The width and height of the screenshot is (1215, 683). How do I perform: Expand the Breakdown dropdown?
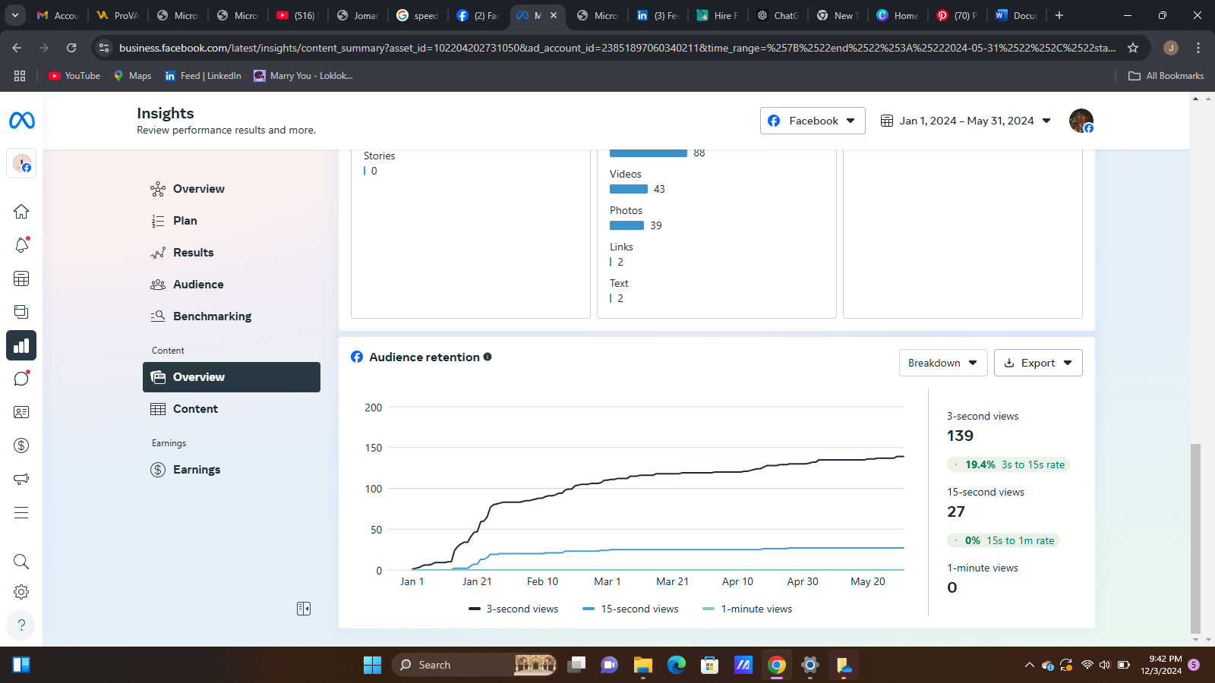(942, 363)
